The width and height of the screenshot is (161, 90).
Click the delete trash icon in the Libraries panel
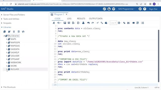pyautogui.click(x=14, y=31)
